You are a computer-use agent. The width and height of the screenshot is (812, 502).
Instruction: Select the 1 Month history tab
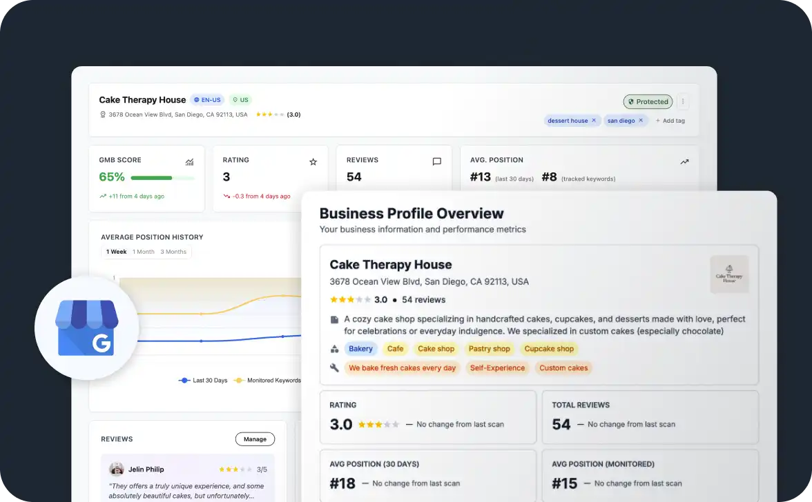pos(143,252)
